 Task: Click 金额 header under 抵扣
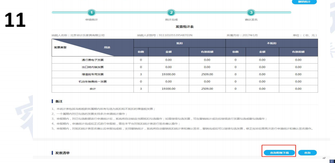(169, 52)
